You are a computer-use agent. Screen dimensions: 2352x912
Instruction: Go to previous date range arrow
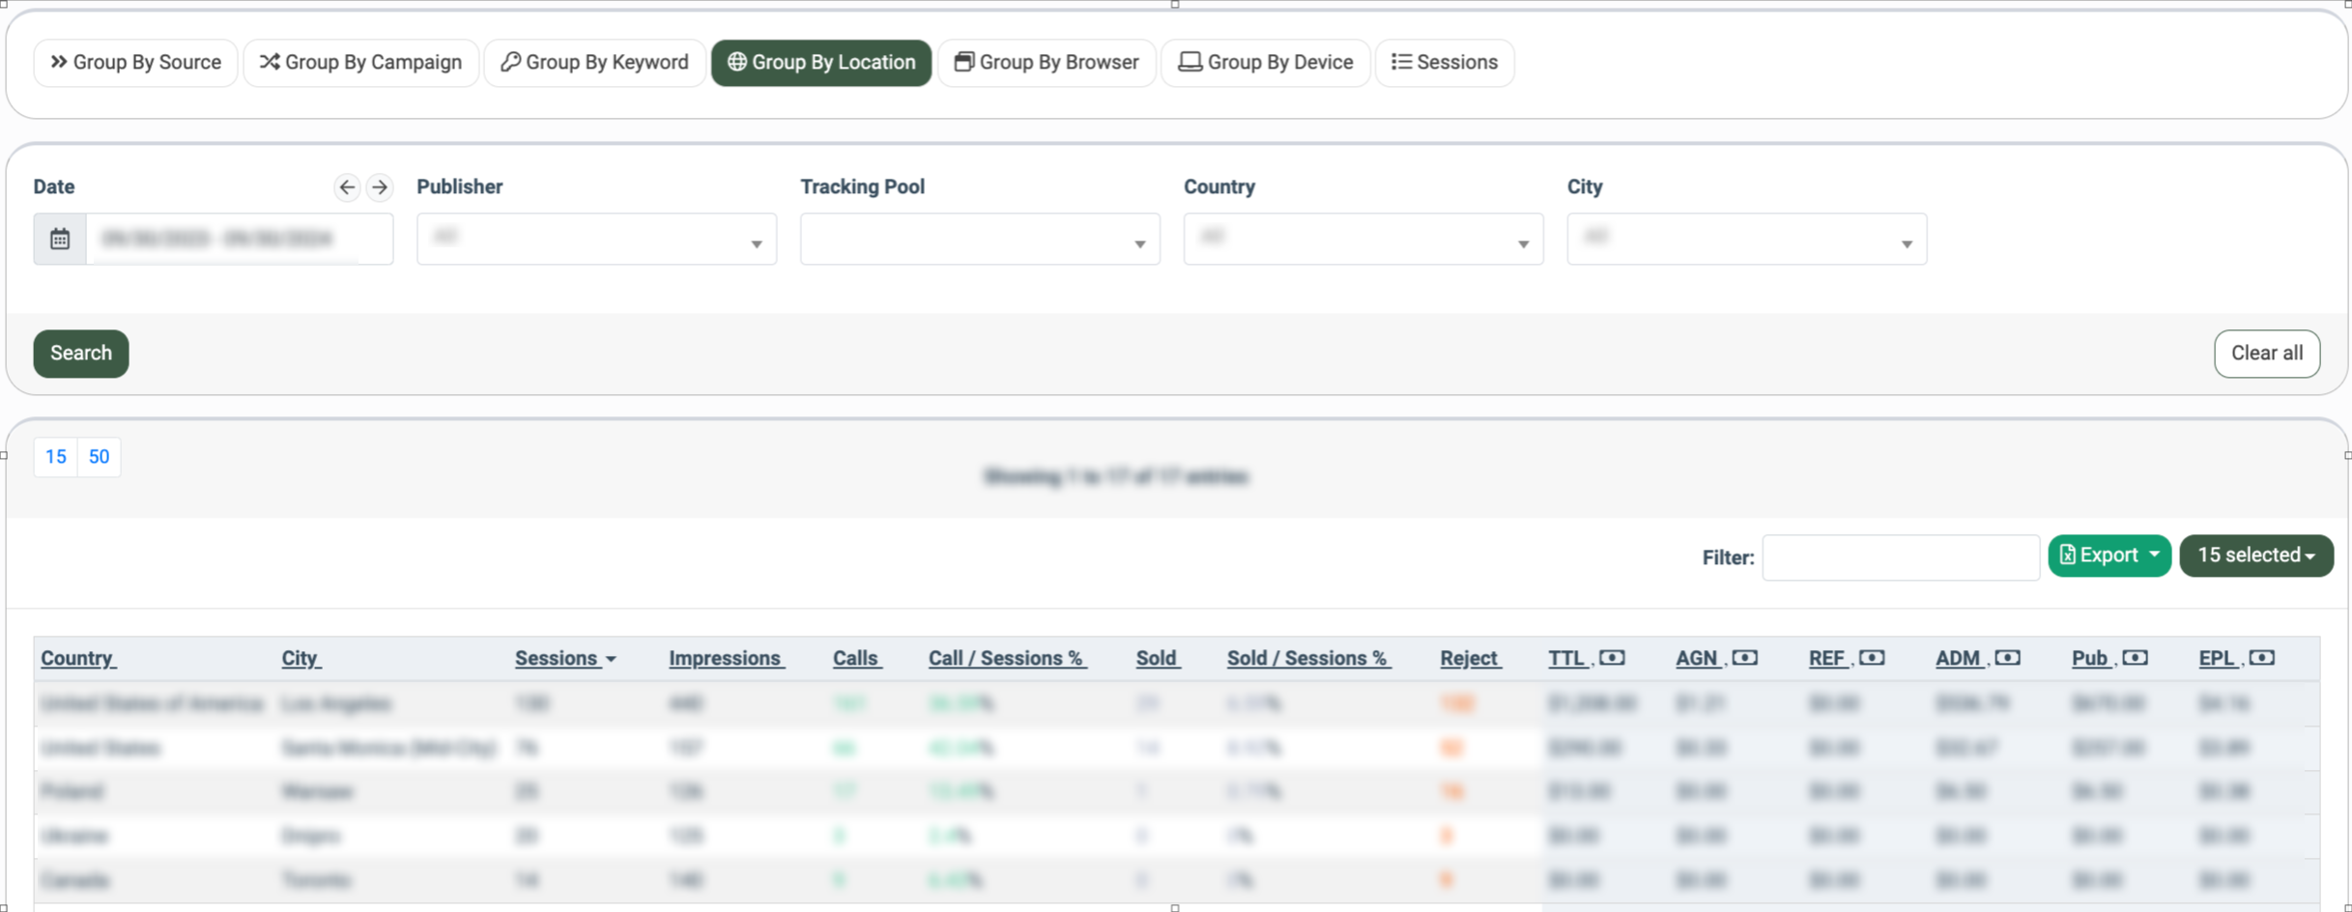click(x=347, y=187)
